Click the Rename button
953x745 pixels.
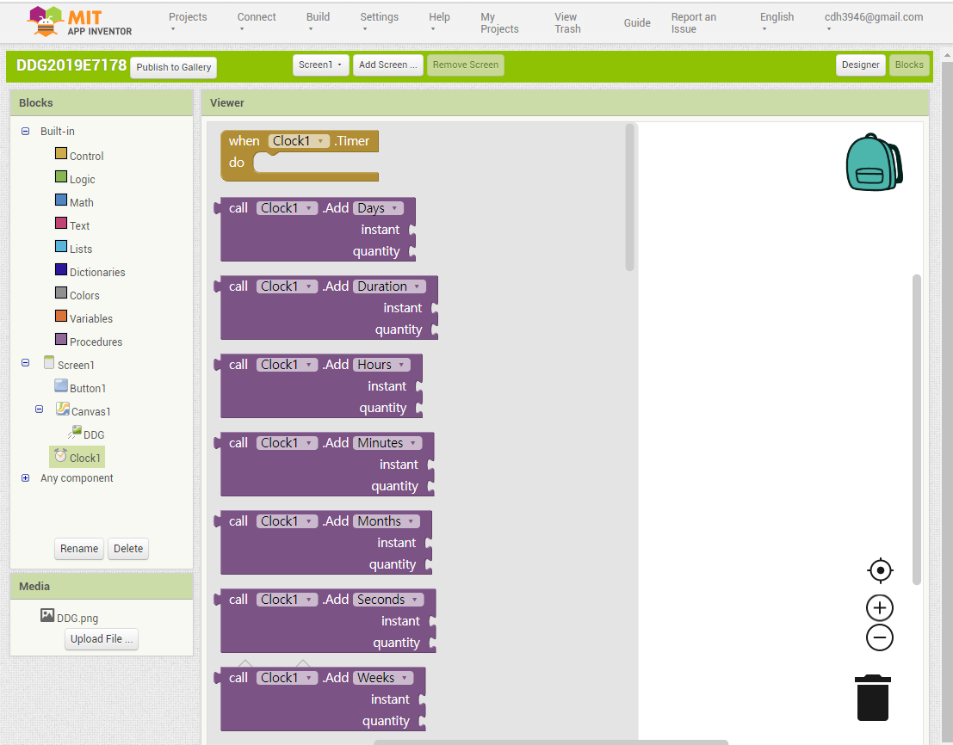(79, 548)
